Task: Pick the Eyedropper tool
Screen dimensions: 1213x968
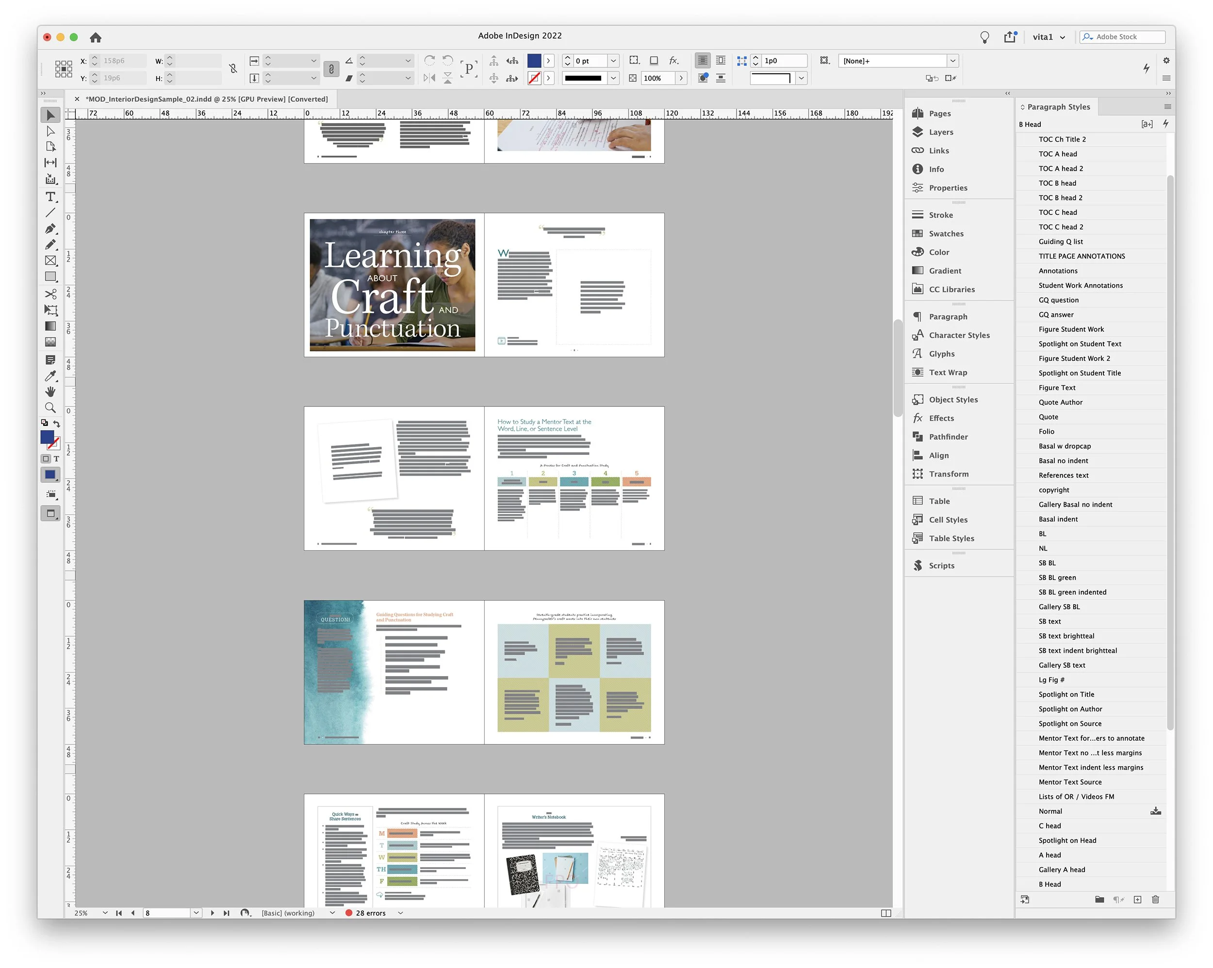Action: [x=50, y=376]
